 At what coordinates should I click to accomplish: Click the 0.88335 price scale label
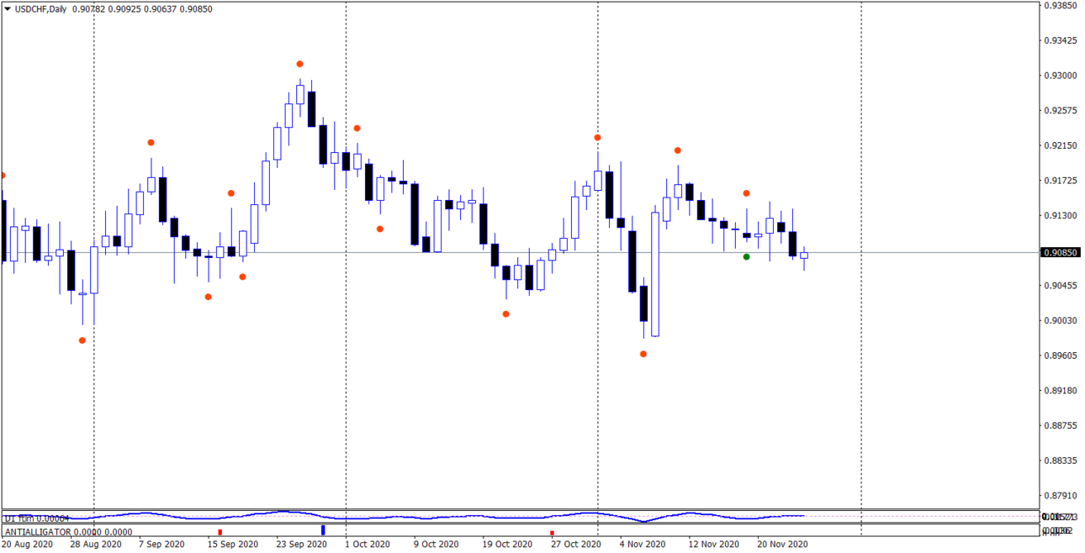[1061, 461]
